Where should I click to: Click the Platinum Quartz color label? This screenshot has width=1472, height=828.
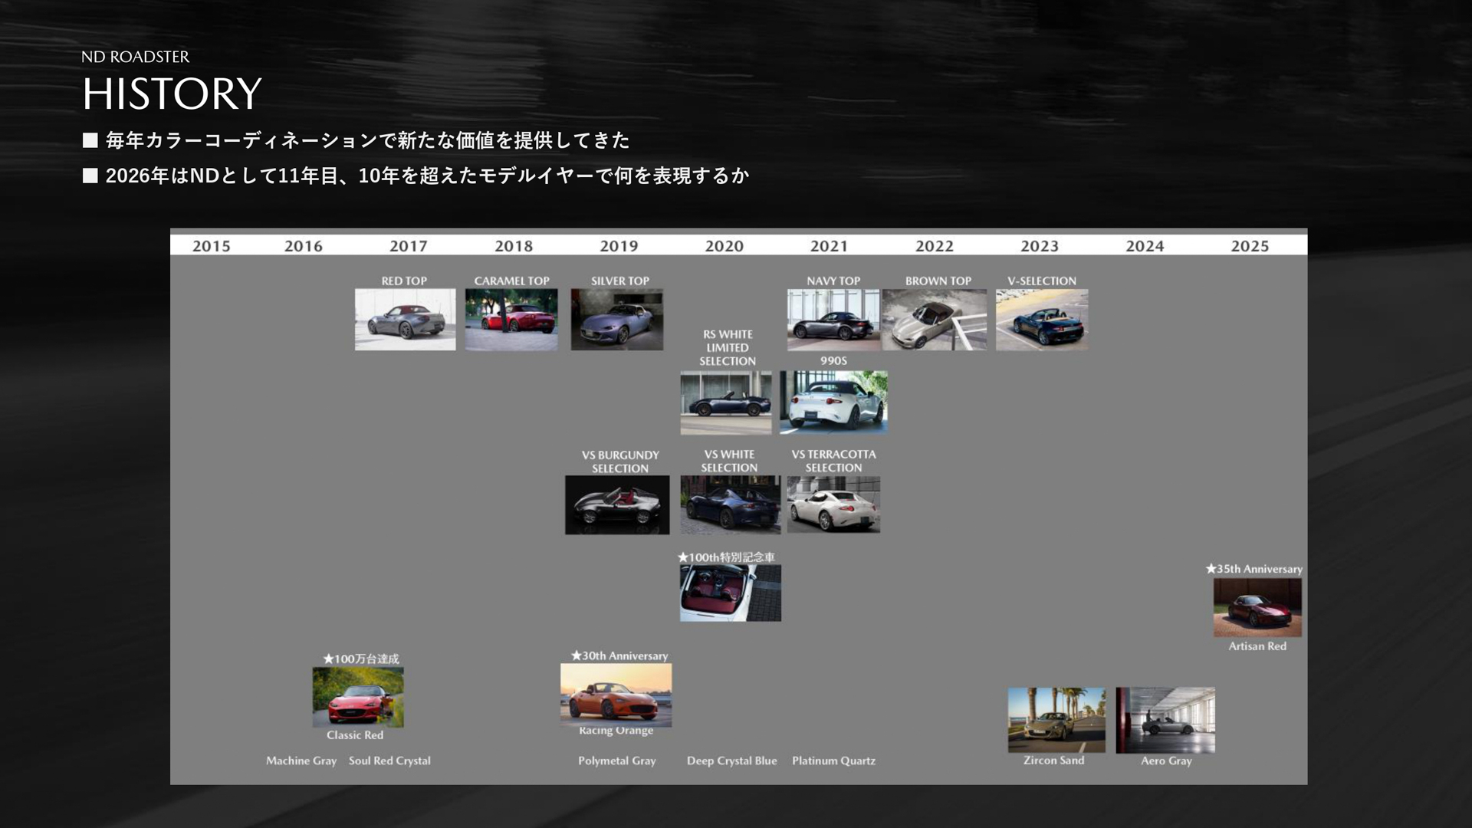click(833, 761)
